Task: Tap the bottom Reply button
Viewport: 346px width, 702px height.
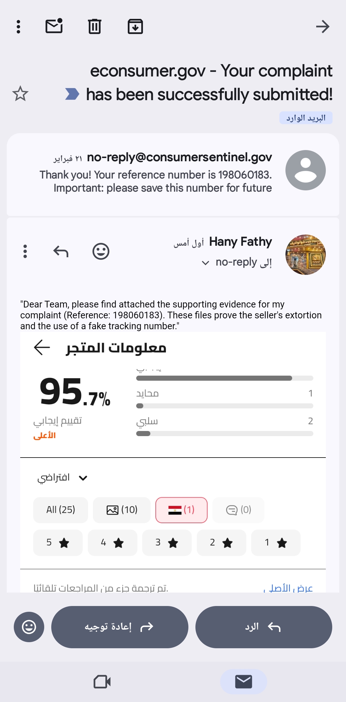Action: [264, 627]
